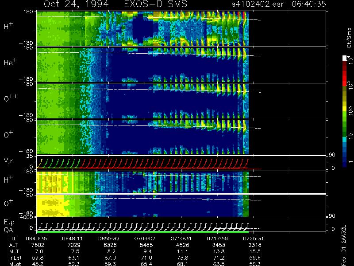
Task: Click the UT value '0640:35'
Action: (36, 239)
